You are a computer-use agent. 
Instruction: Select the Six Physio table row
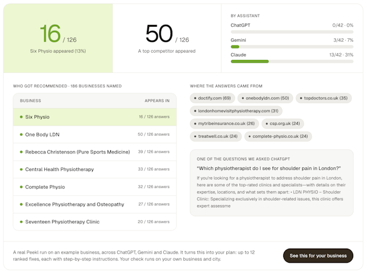(x=95, y=117)
